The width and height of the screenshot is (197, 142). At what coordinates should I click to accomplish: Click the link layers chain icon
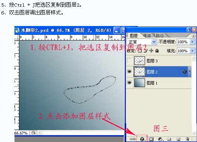[x=132, y=139]
